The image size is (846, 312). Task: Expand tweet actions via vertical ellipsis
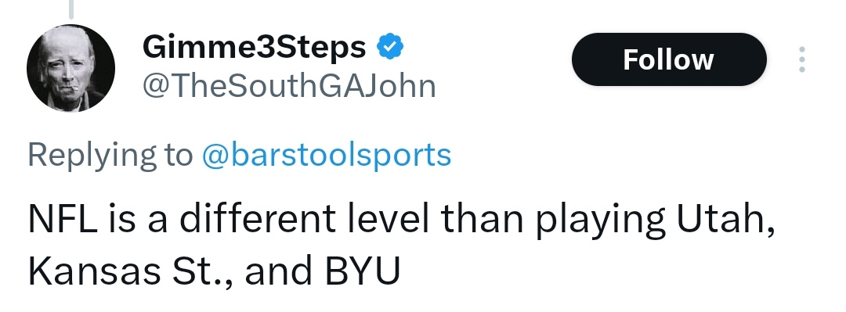point(802,59)
